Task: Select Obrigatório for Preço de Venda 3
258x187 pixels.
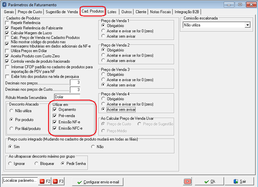Action: [103, 75]
